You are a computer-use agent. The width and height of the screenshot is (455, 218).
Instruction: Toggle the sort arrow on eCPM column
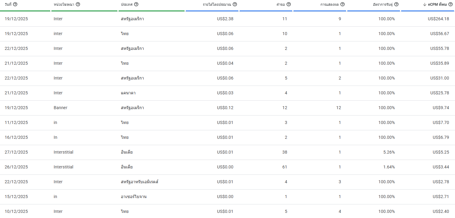[x=425, y=4]
